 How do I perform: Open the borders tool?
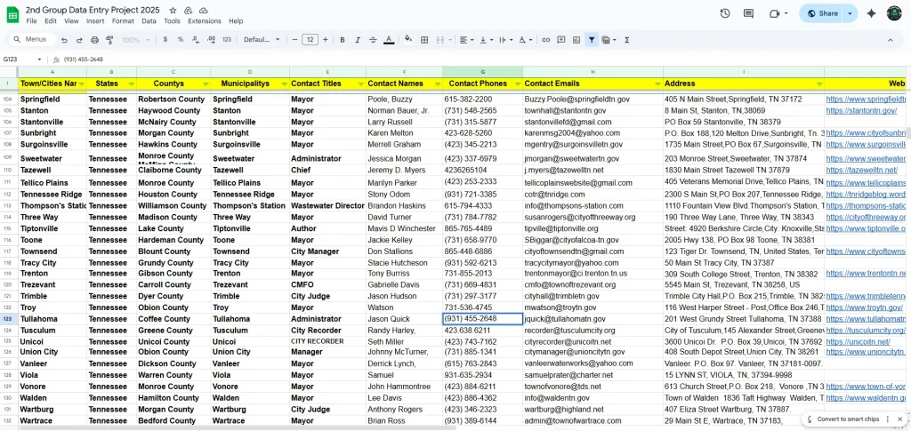click(x=423, y=40)
